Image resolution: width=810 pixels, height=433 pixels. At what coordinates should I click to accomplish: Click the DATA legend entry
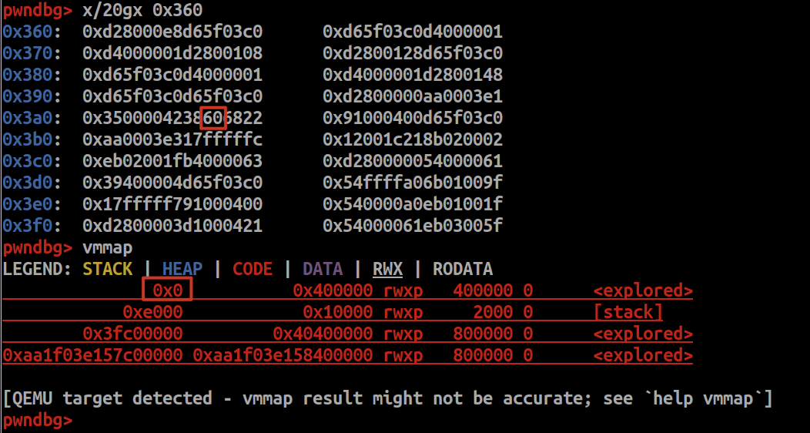click(323, 269)
